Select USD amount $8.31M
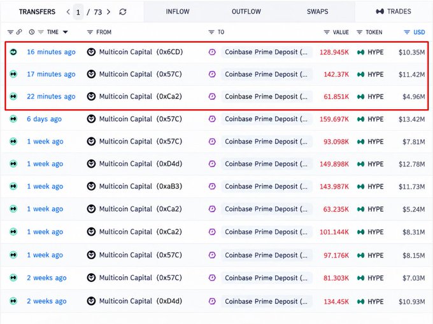 414,232
